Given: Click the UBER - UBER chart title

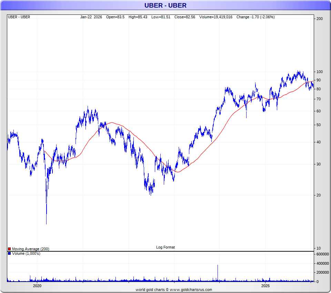Looking at the screenshot, I should point(165,5).
